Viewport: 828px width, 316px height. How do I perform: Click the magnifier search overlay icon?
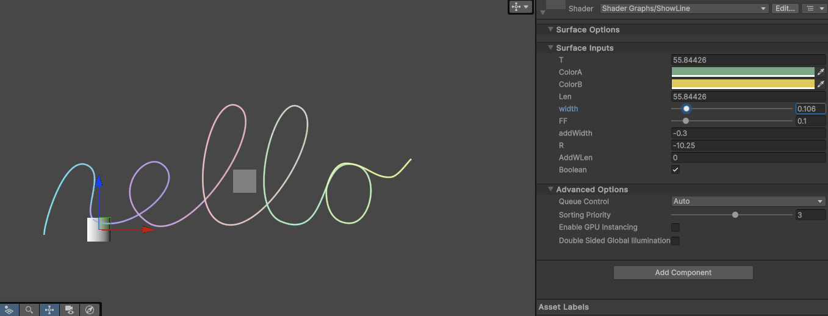coord(29,310)
